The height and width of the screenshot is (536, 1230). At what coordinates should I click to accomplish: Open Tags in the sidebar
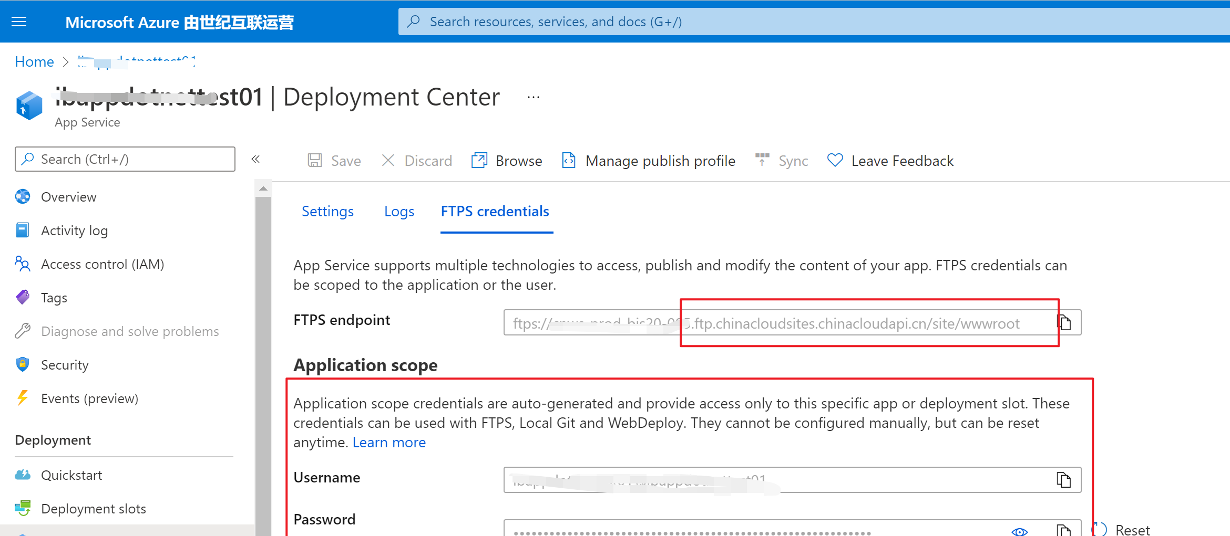coord(54,298)
